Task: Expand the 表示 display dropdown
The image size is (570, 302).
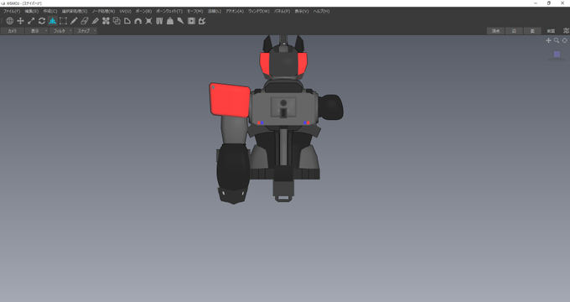Action: click(x=37, y=31)
